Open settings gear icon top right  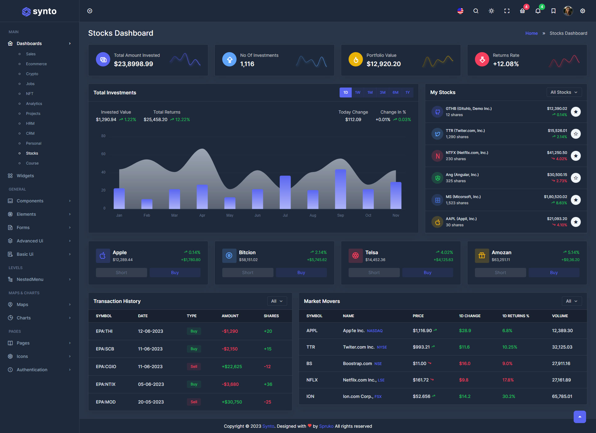point(583,11)
